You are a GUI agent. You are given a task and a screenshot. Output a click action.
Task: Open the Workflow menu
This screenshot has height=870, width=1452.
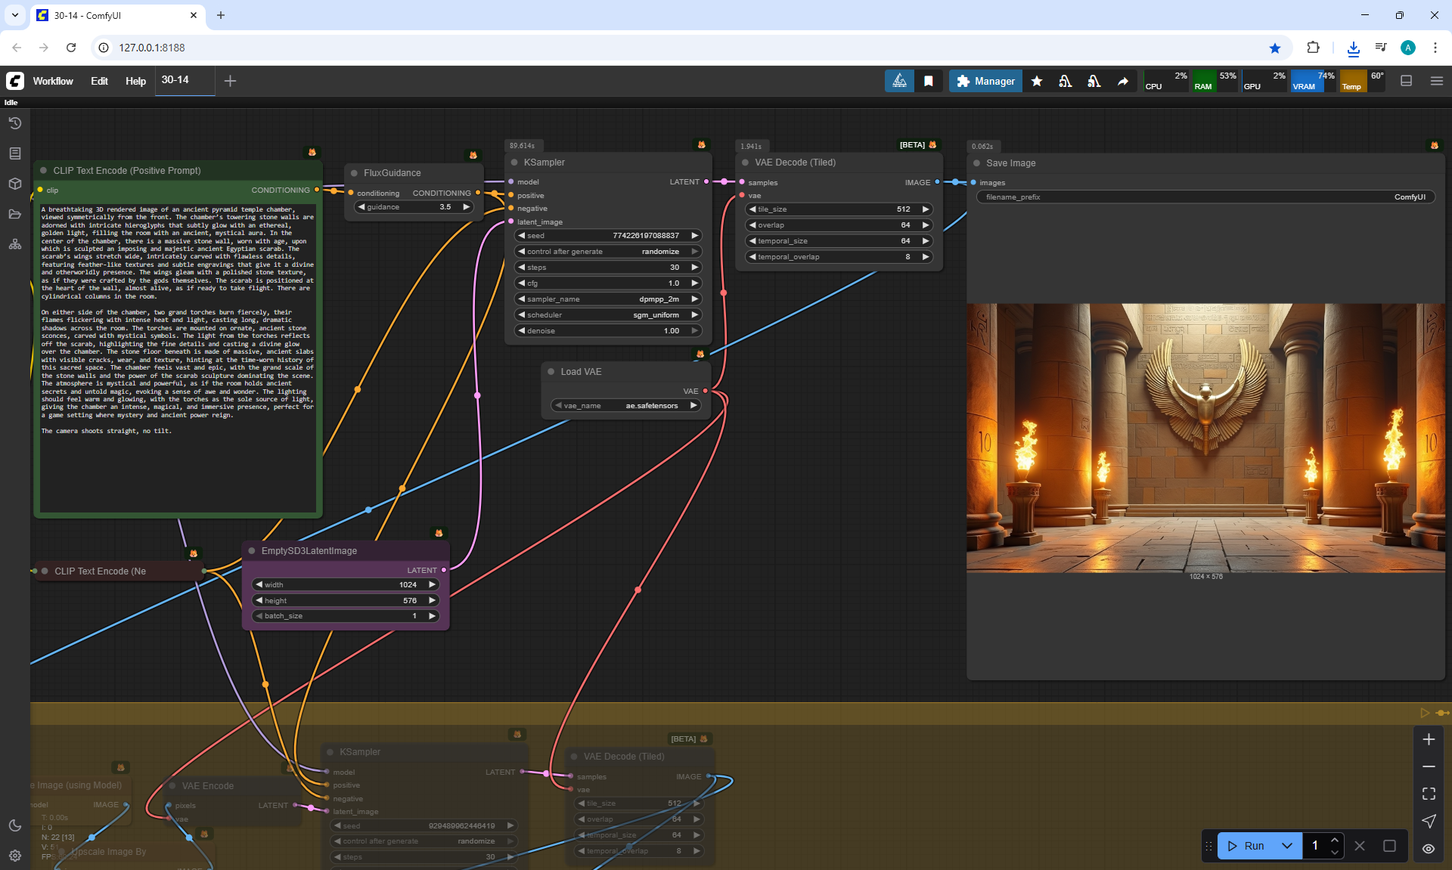coord(53,81)
